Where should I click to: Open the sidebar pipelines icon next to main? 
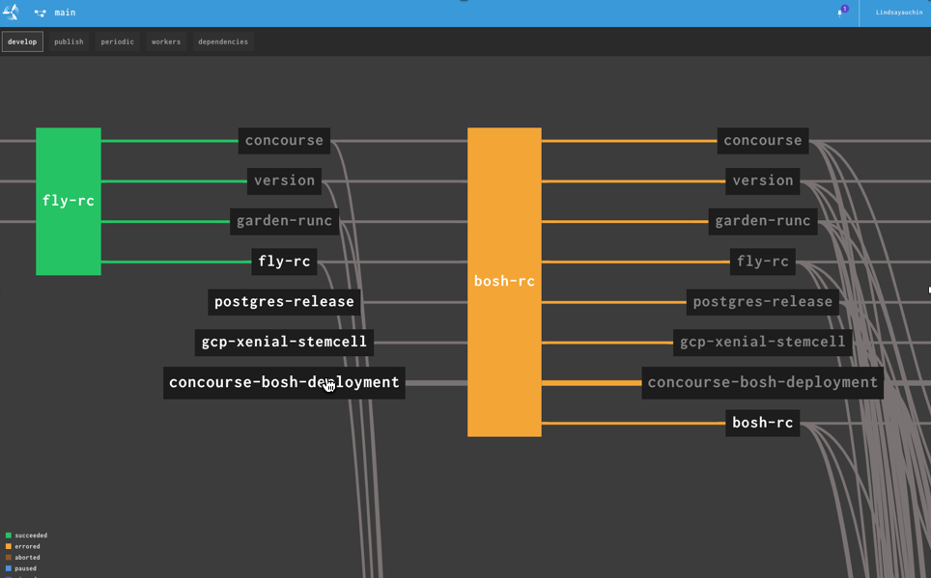coord(38,13)
